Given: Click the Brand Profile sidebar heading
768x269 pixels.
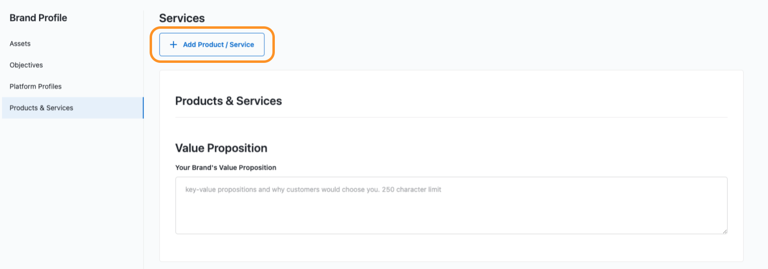Looking at the screenshot, I should tap(38, 18).
